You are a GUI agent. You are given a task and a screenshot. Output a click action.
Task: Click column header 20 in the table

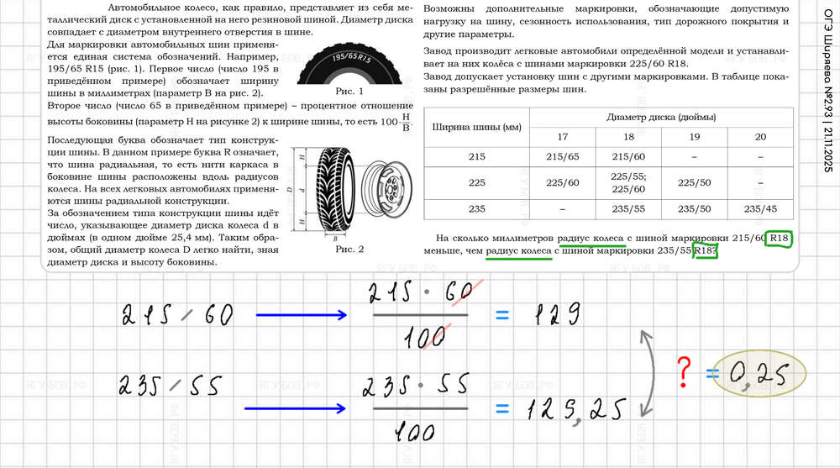(x=760, y=137)
